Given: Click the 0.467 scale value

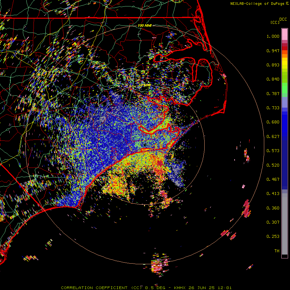Looking at the screenshot, I should coord(273,179).
